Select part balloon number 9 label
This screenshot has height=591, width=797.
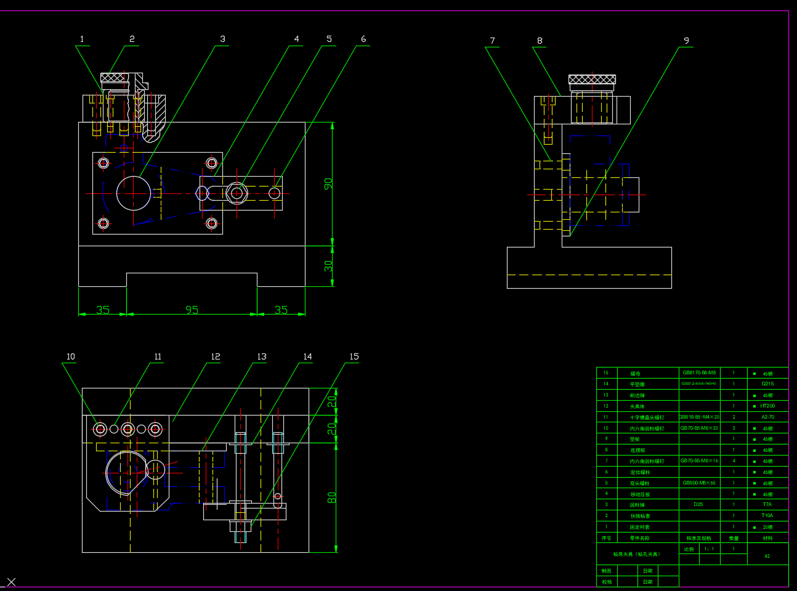point(687,41)
